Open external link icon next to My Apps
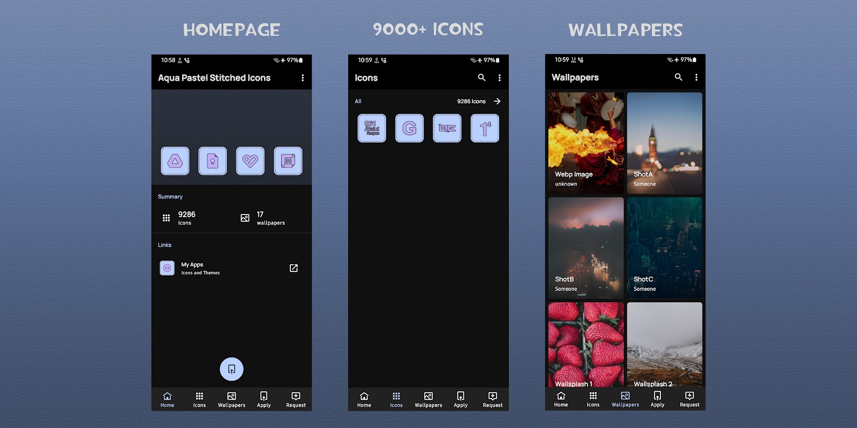 [x=294, y=268]
